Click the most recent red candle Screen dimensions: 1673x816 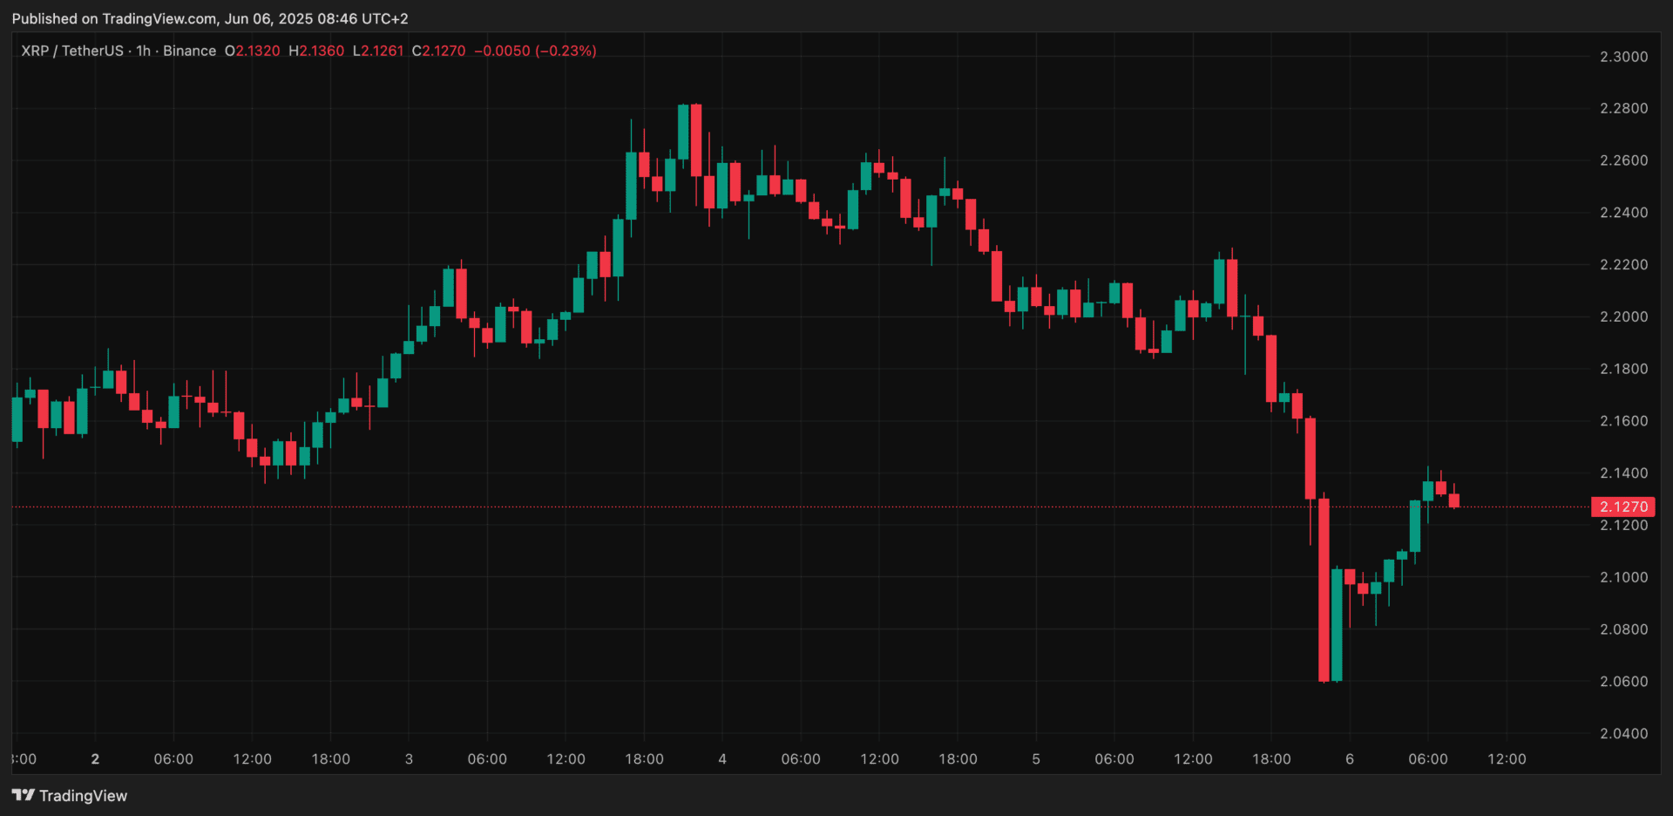click(x=1453, y=500)
